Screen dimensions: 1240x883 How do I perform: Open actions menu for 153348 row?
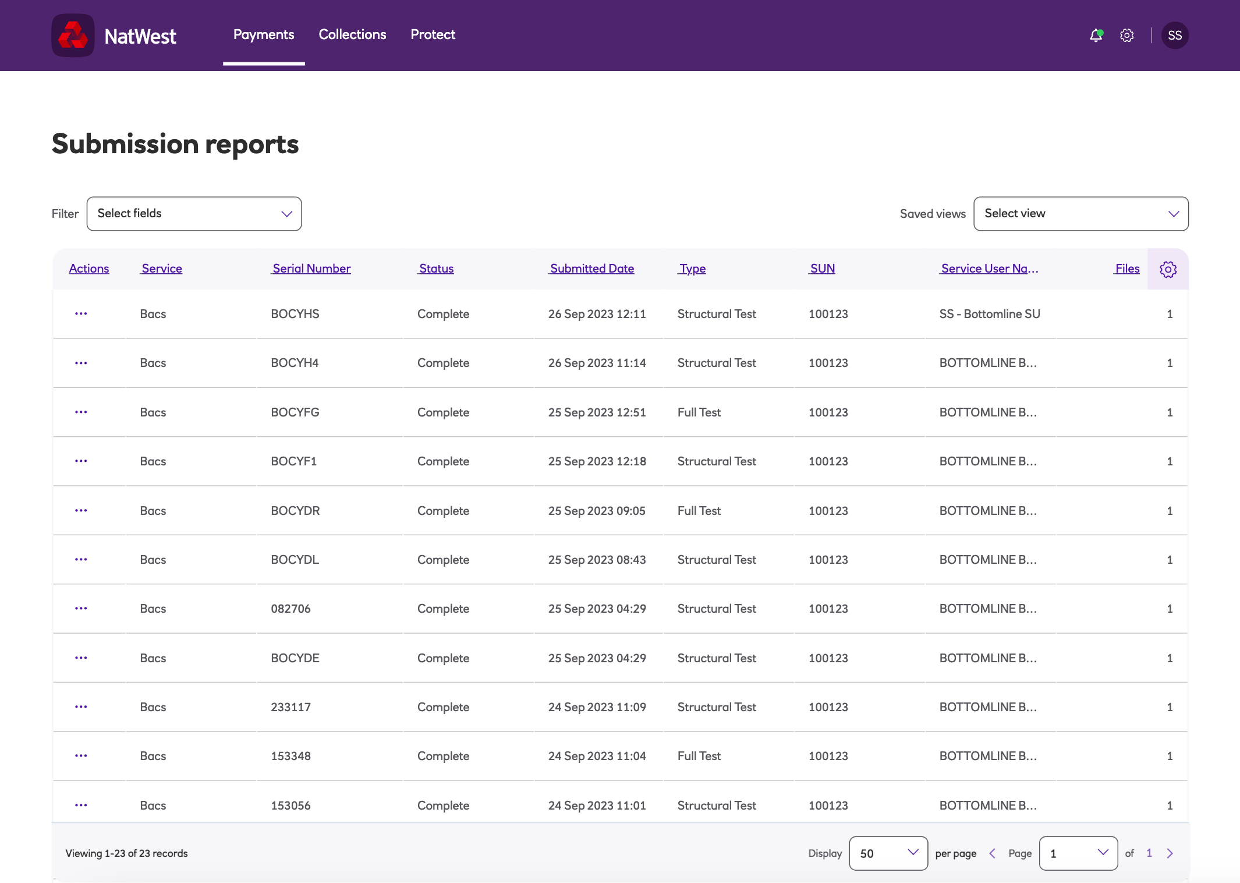81,756
